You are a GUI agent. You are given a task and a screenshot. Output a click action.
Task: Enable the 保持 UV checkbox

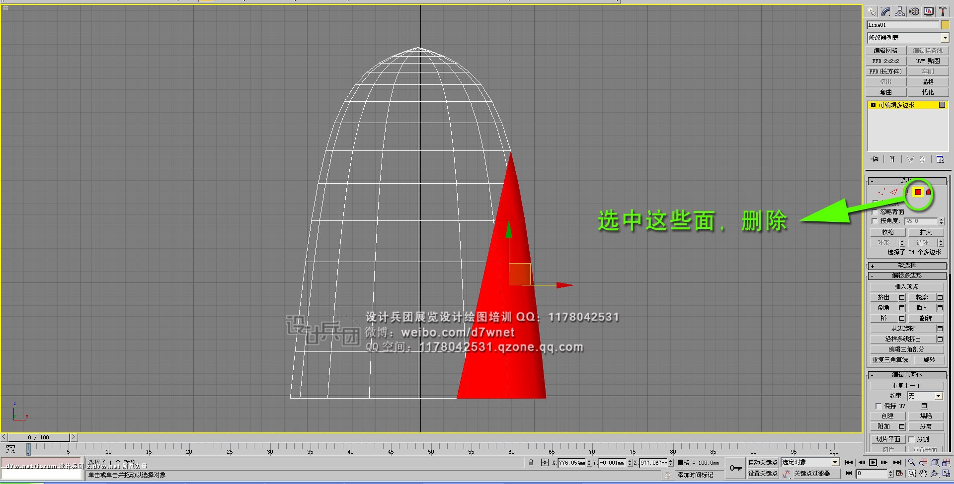coord(878,406)
